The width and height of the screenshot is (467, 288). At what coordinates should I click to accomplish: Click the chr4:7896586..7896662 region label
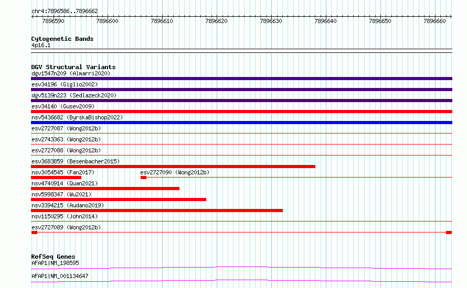65,11
